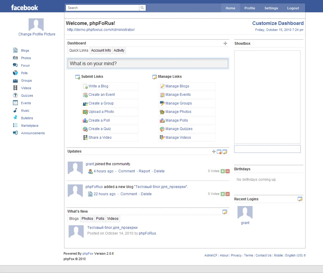Click Change Profile Picture
323x273 pixels.
37,34
